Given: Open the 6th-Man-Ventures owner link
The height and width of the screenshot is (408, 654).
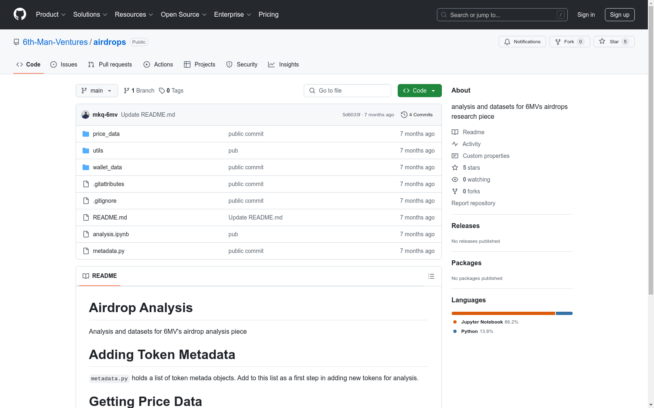Looking at the screenshot, I should click(55, 42).
